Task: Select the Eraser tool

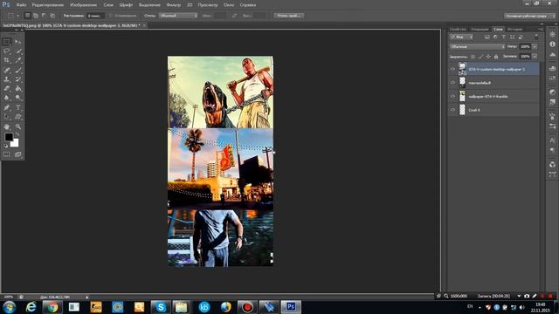Action: tap(7, 88)
